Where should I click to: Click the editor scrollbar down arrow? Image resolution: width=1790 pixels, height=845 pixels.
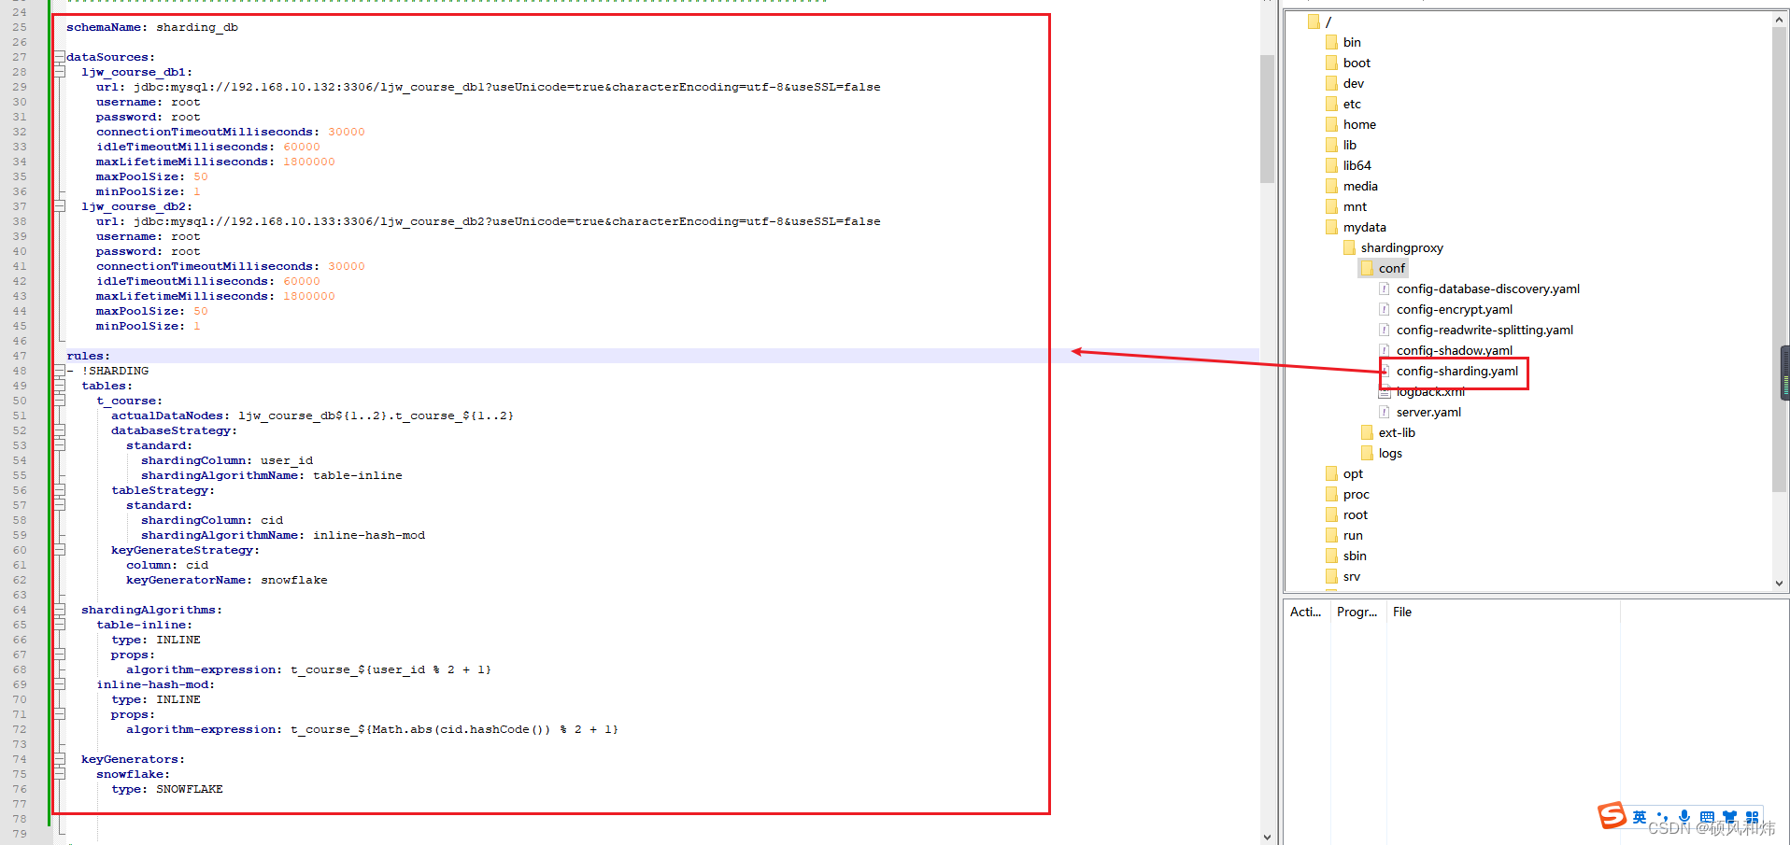(x=1267, y=837)
